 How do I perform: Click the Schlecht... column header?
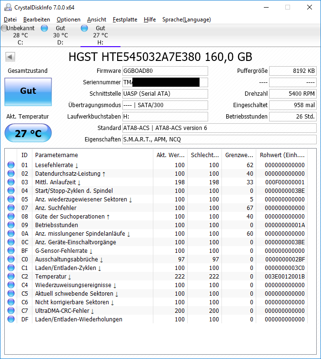tap(205, 155)
